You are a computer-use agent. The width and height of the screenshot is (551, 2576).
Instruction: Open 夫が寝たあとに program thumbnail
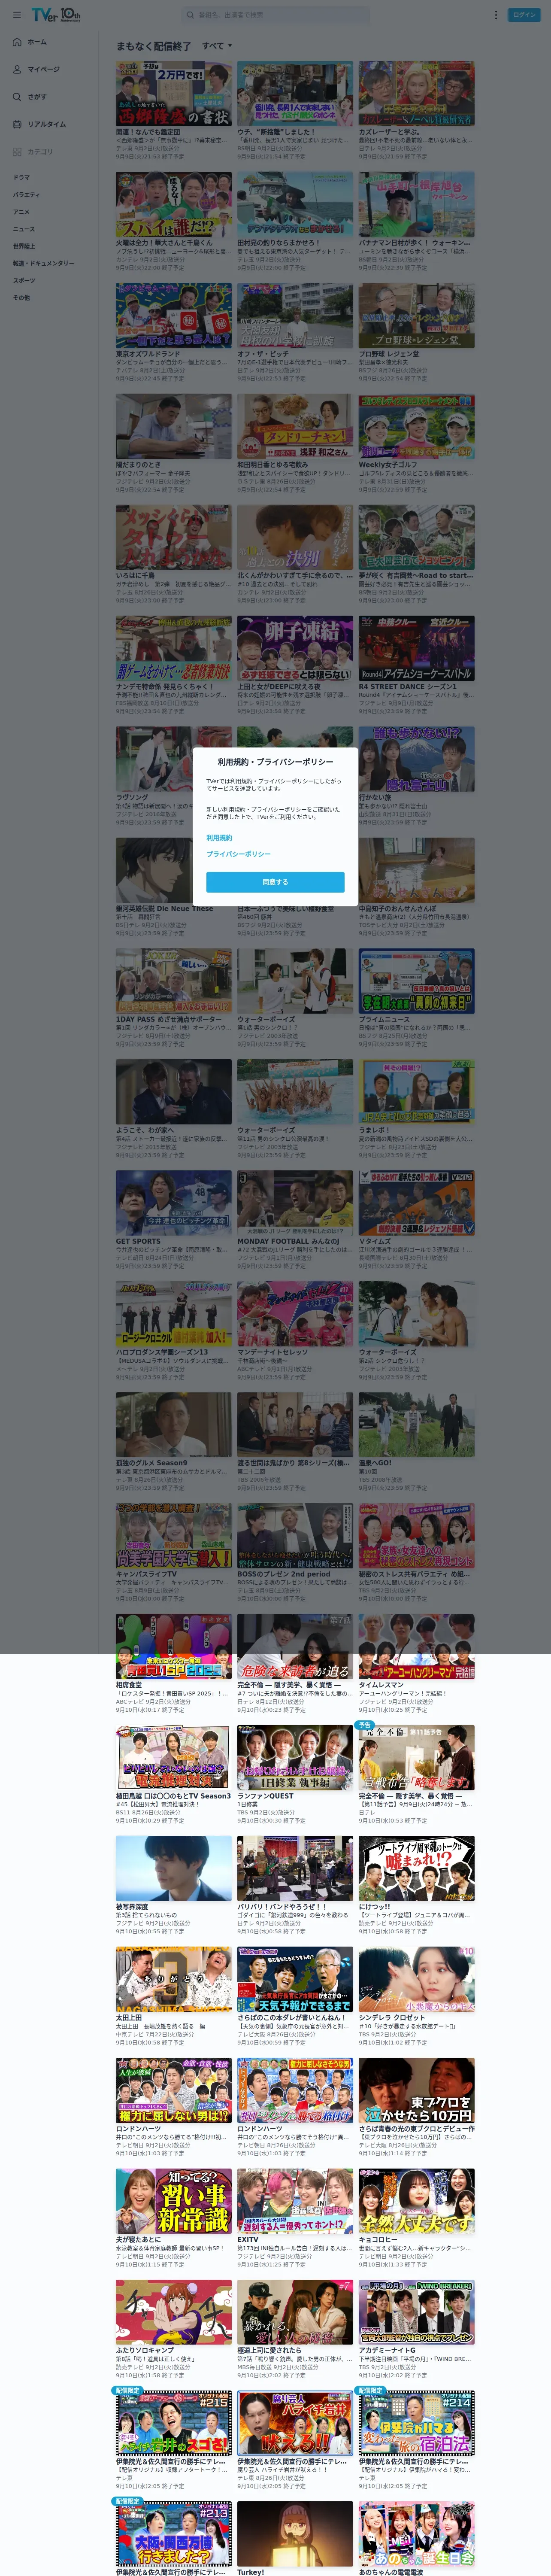click(x=174, y=2202)
